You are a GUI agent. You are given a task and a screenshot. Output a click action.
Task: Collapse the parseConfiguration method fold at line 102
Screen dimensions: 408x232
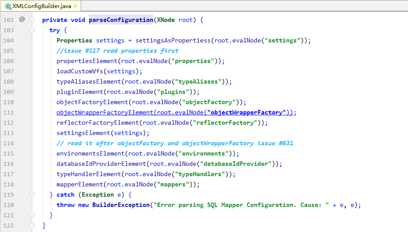32,20
